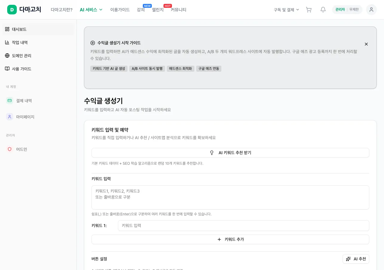Screen dimensions: 384x270
Task: Click the sparkle icon in AI 추천
Action: [348, 259]
